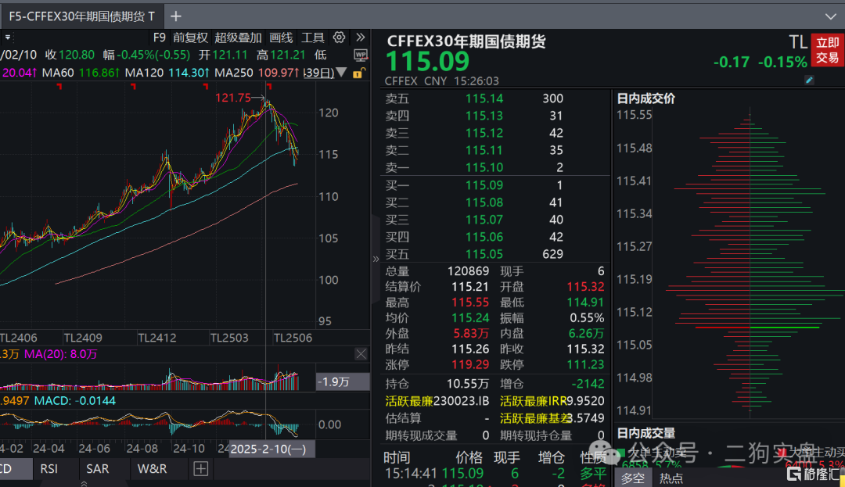Image resolution: width=845 pixels, height=487 pixels.
Task: Switch to the SAR indicator tab
Action: pos(98,469)
